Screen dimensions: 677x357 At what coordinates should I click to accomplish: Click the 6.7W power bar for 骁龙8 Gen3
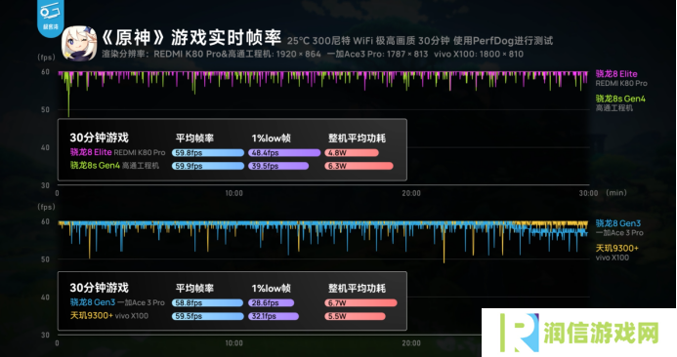pos(360,302)
